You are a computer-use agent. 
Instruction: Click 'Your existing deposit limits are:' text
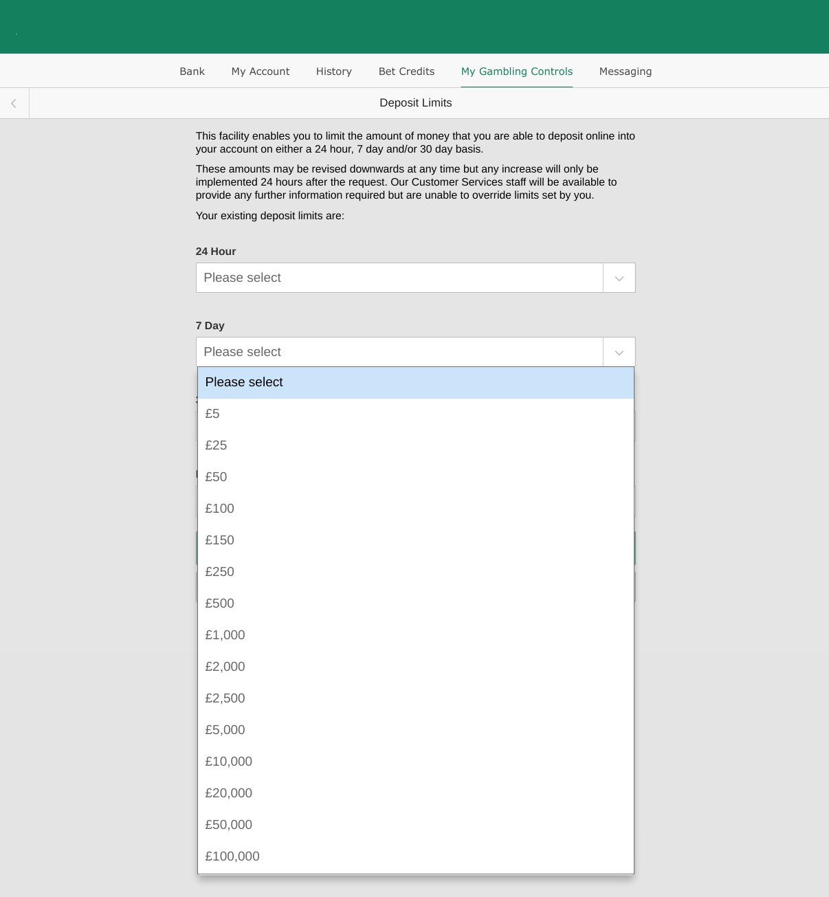tap(270, 216)
